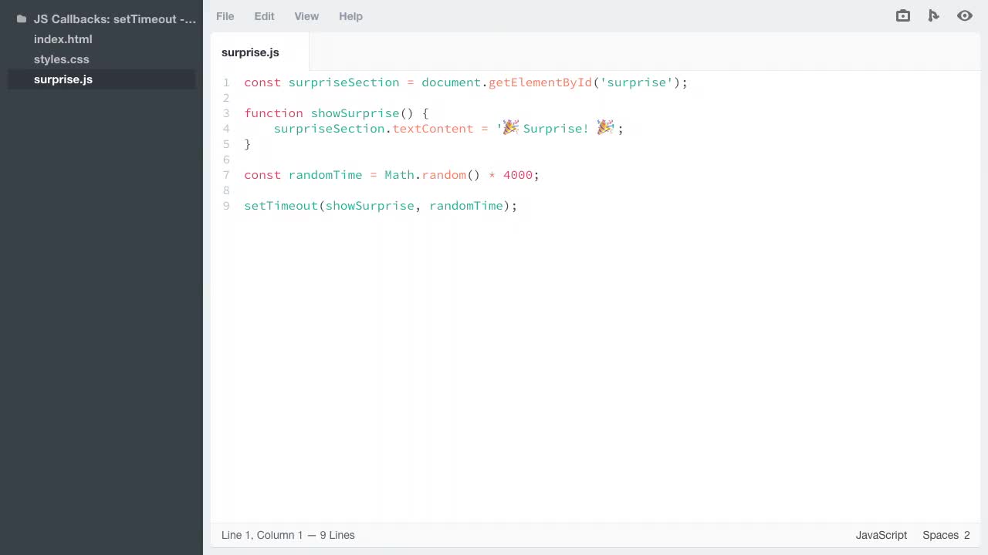988x555 pixels.
Task: Select the surprise.js editor tab
Action: (250, 52)
